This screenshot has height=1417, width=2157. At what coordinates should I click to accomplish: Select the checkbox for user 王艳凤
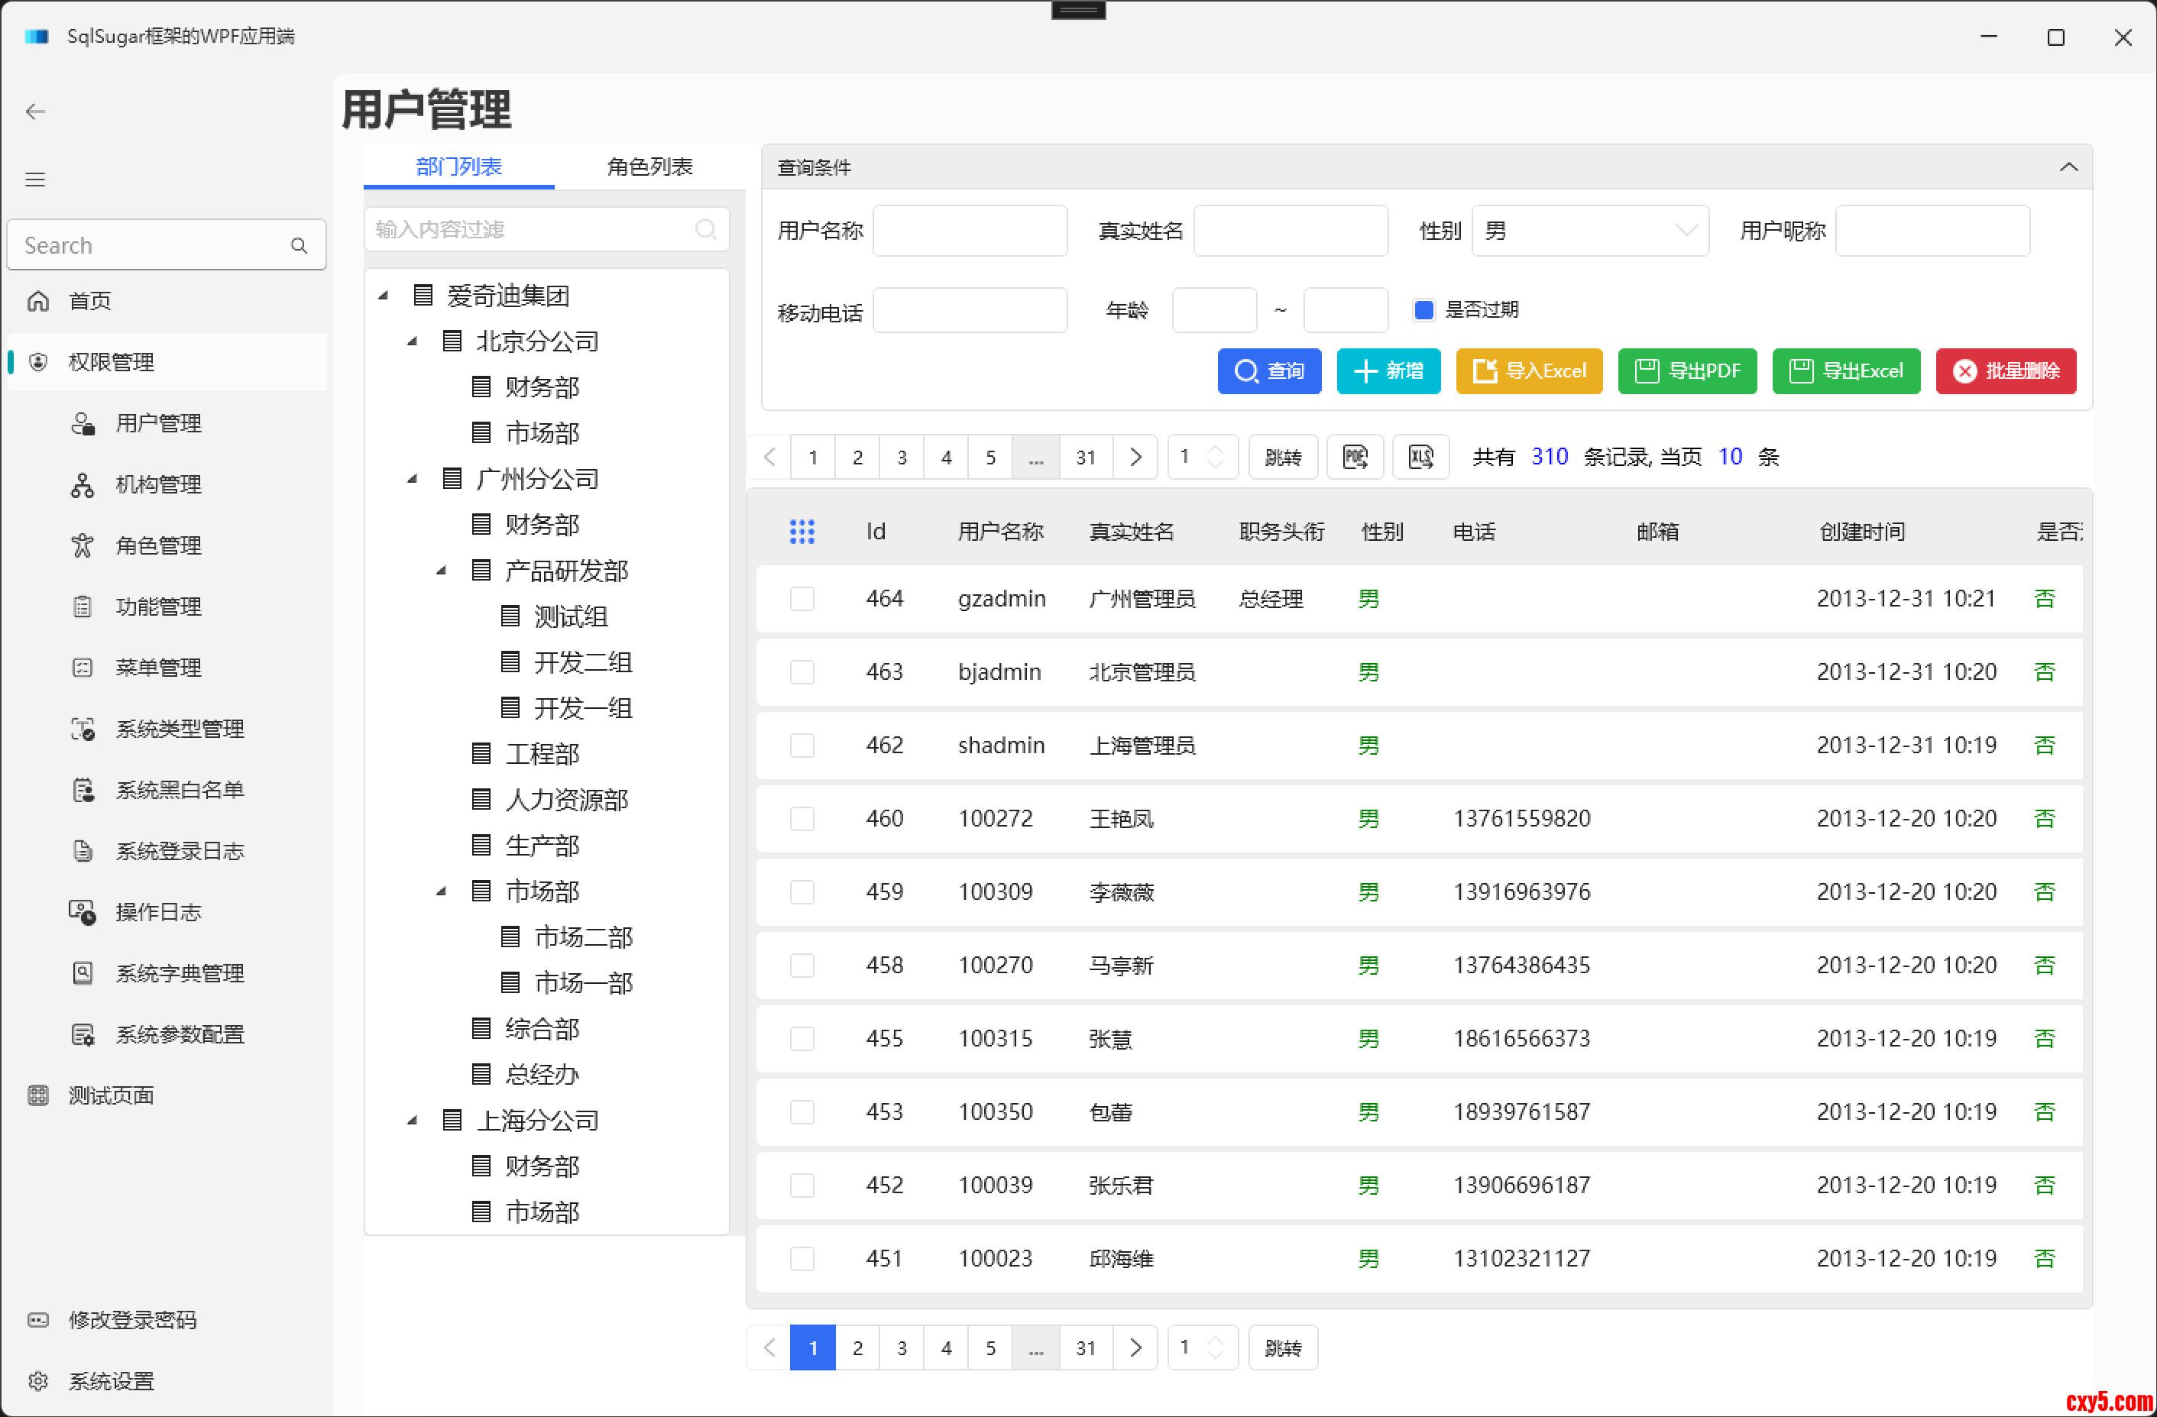(x=802, y=819)
